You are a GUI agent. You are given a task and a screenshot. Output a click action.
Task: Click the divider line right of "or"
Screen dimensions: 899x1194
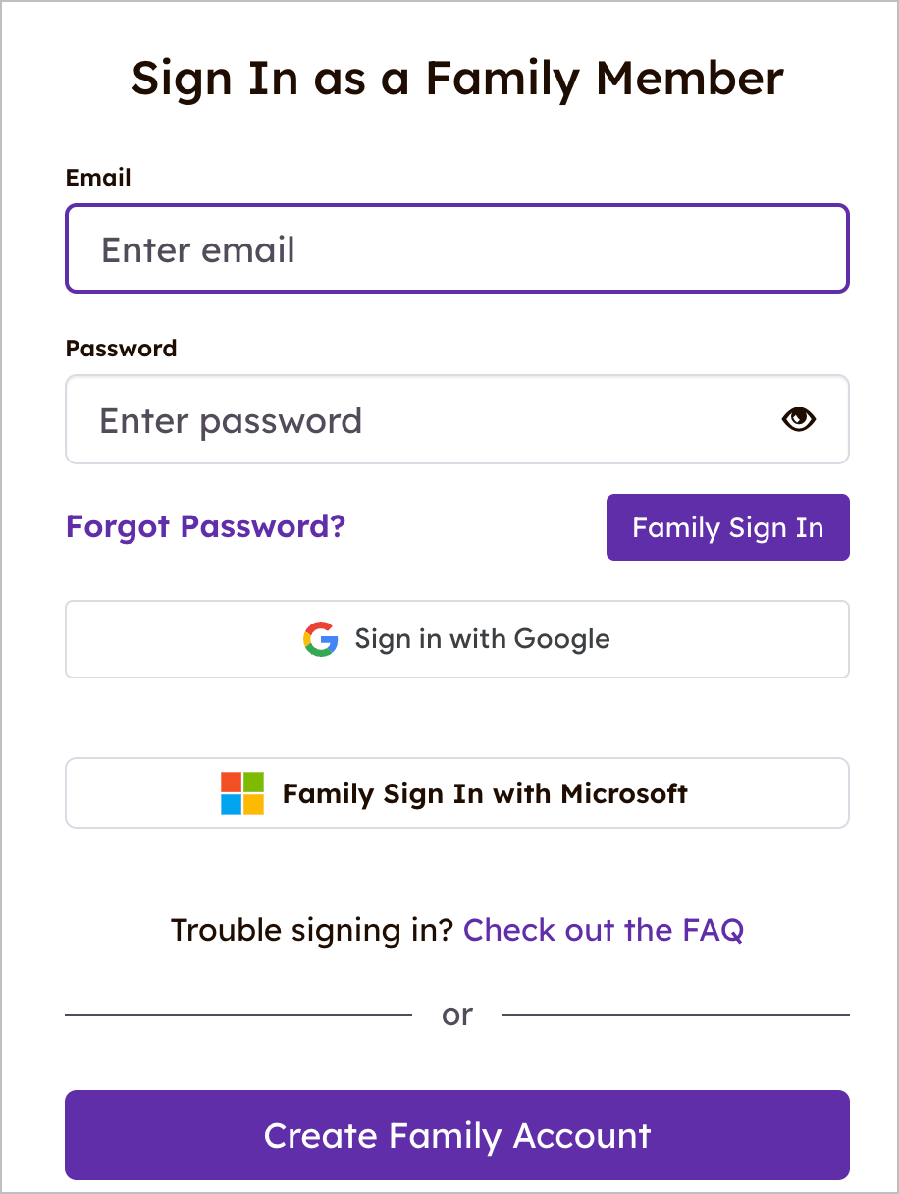click(x=675, y=1015)
